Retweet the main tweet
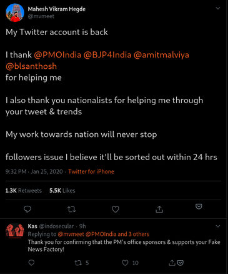This screenshot has height=274, width=228. (x=72, y=209)
